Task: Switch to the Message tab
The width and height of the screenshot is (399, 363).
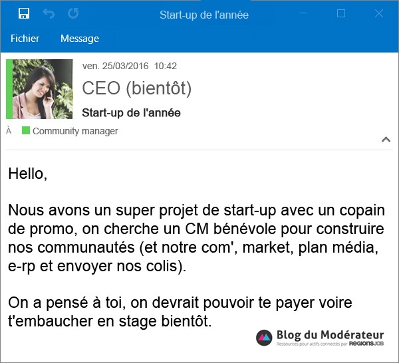Action: point(80,39)
